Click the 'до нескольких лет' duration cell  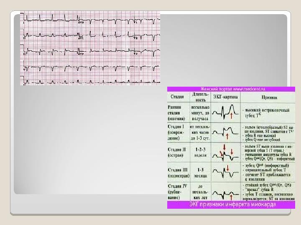click(200, 192)
